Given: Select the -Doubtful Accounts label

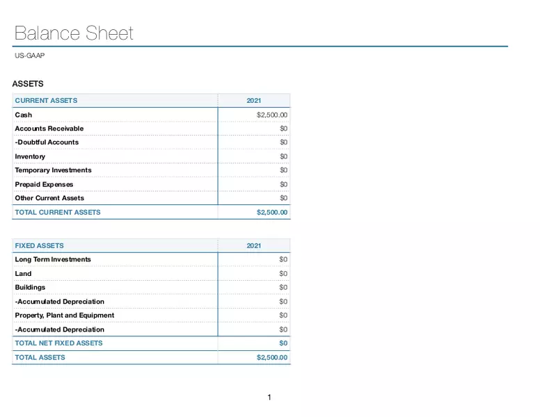Looking at the screenshot, I should click(x=47, y=142).
